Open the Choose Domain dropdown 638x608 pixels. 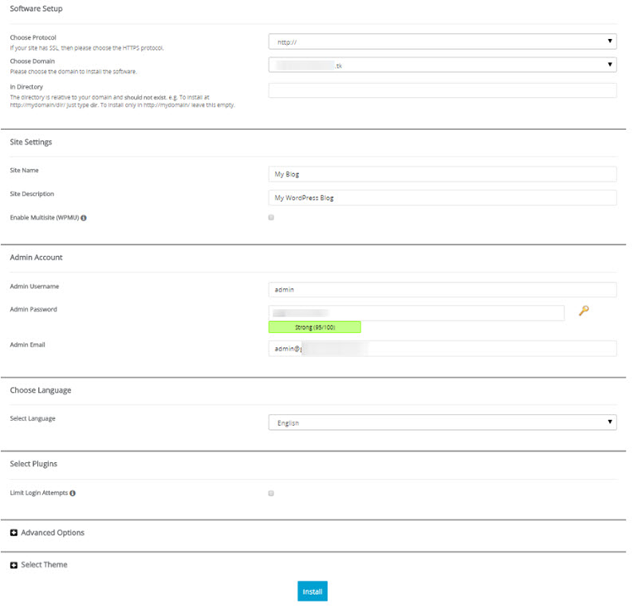pos(442,65)
